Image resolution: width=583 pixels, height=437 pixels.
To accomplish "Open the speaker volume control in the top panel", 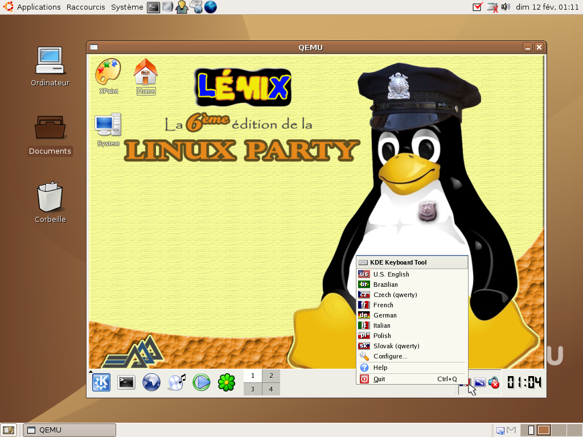I will coord(506,7).
